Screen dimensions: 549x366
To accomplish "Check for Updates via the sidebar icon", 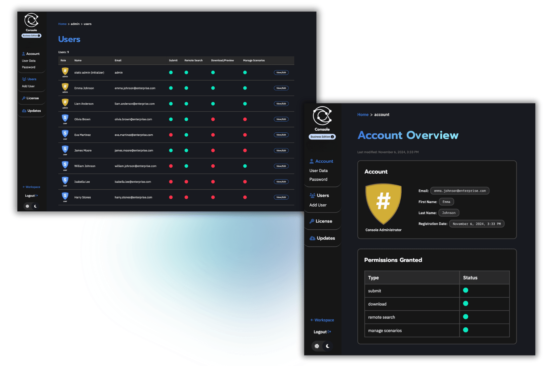I will [x=322, y=238].
